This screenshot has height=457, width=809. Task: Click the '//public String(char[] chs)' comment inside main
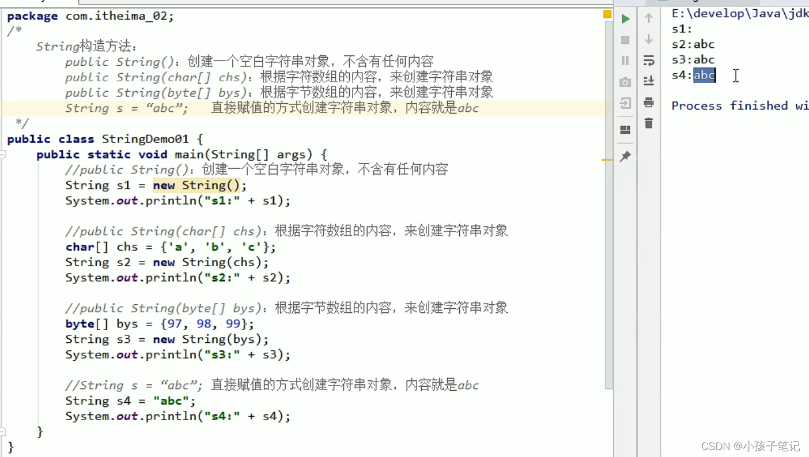point(163,231)
